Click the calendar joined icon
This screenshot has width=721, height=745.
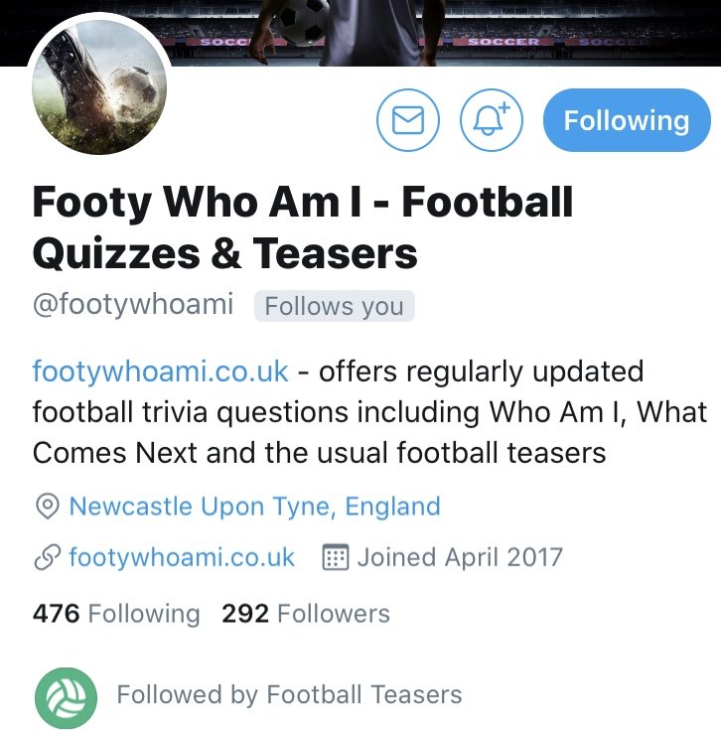coord(336,557)
